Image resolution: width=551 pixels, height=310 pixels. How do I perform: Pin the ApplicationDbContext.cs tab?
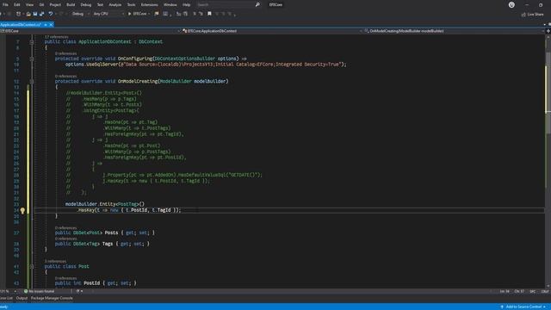pyautogui.click(x=46, y=25)
